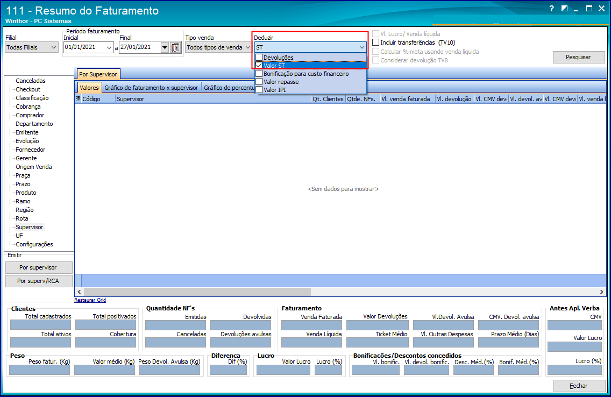Select Produto in the tree
Image resolution: width=611 pixels, height=397 pixels.
[26, 193]
